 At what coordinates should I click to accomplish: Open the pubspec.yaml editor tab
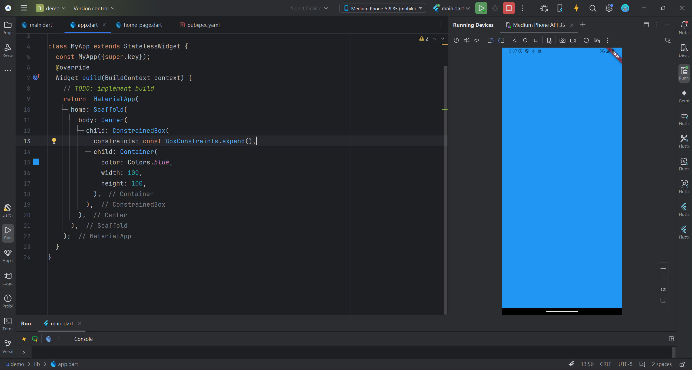[x=203, y=25]
